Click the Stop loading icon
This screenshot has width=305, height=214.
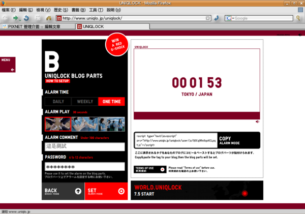38,18
